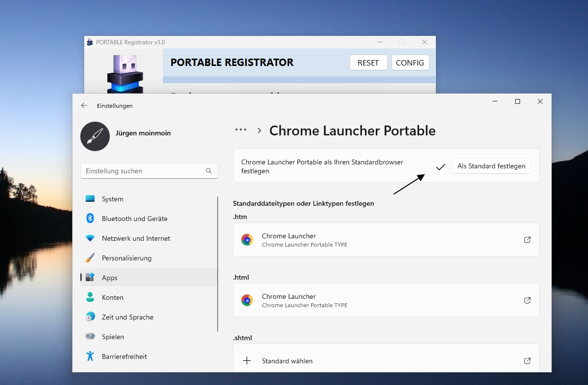Click the back arrow in Einstellungen
This screenshot has width=588, height=385.
(84, 106)
